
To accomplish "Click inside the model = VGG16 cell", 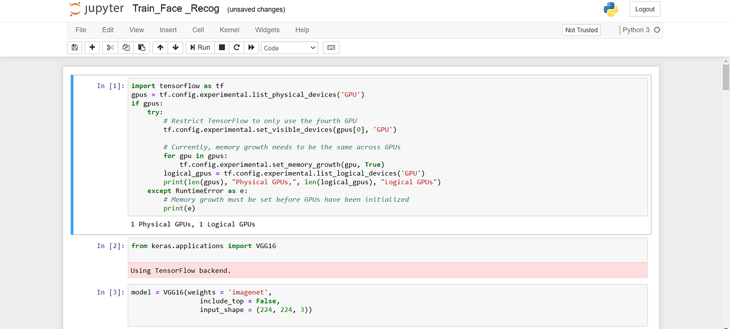I will point(388,305).
